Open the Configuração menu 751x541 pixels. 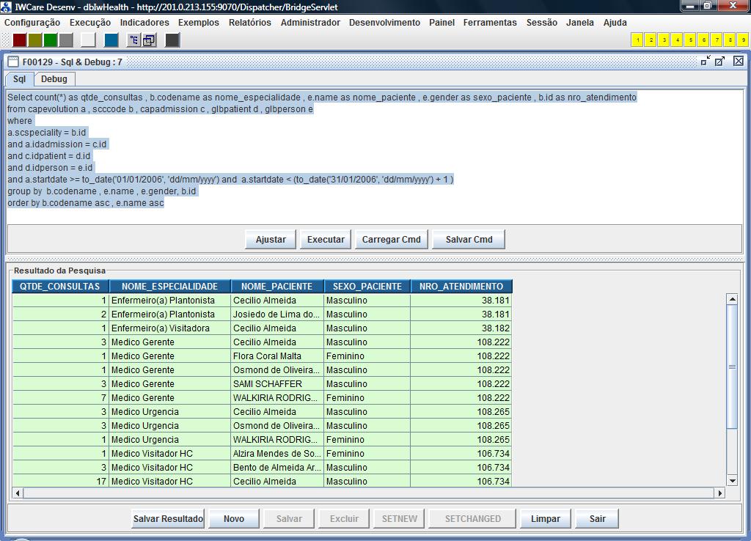coord(32,23)
